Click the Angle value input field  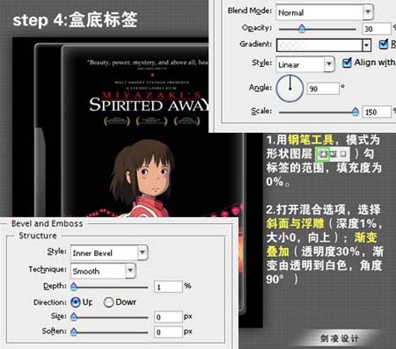323,89
